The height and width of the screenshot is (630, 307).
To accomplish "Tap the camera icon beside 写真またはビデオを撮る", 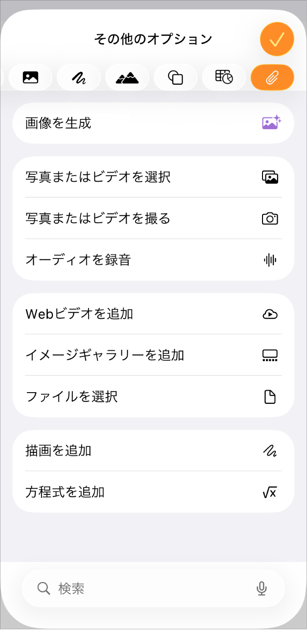I will pos(271,218).
